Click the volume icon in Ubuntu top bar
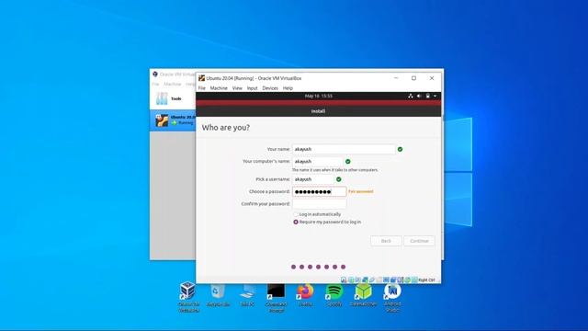This screenshot has height=331, width=588. tap(419, 96)
